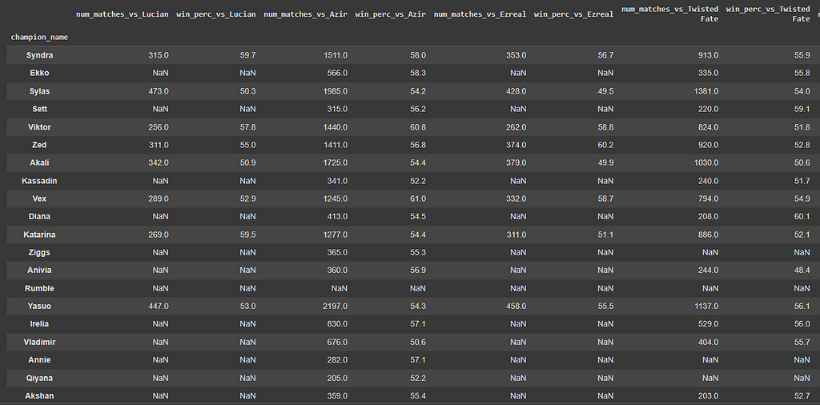This screenshot has width=820, height=405.
Task: Click Viktor's Azir win percent 60.8
Action: [418, 127]
